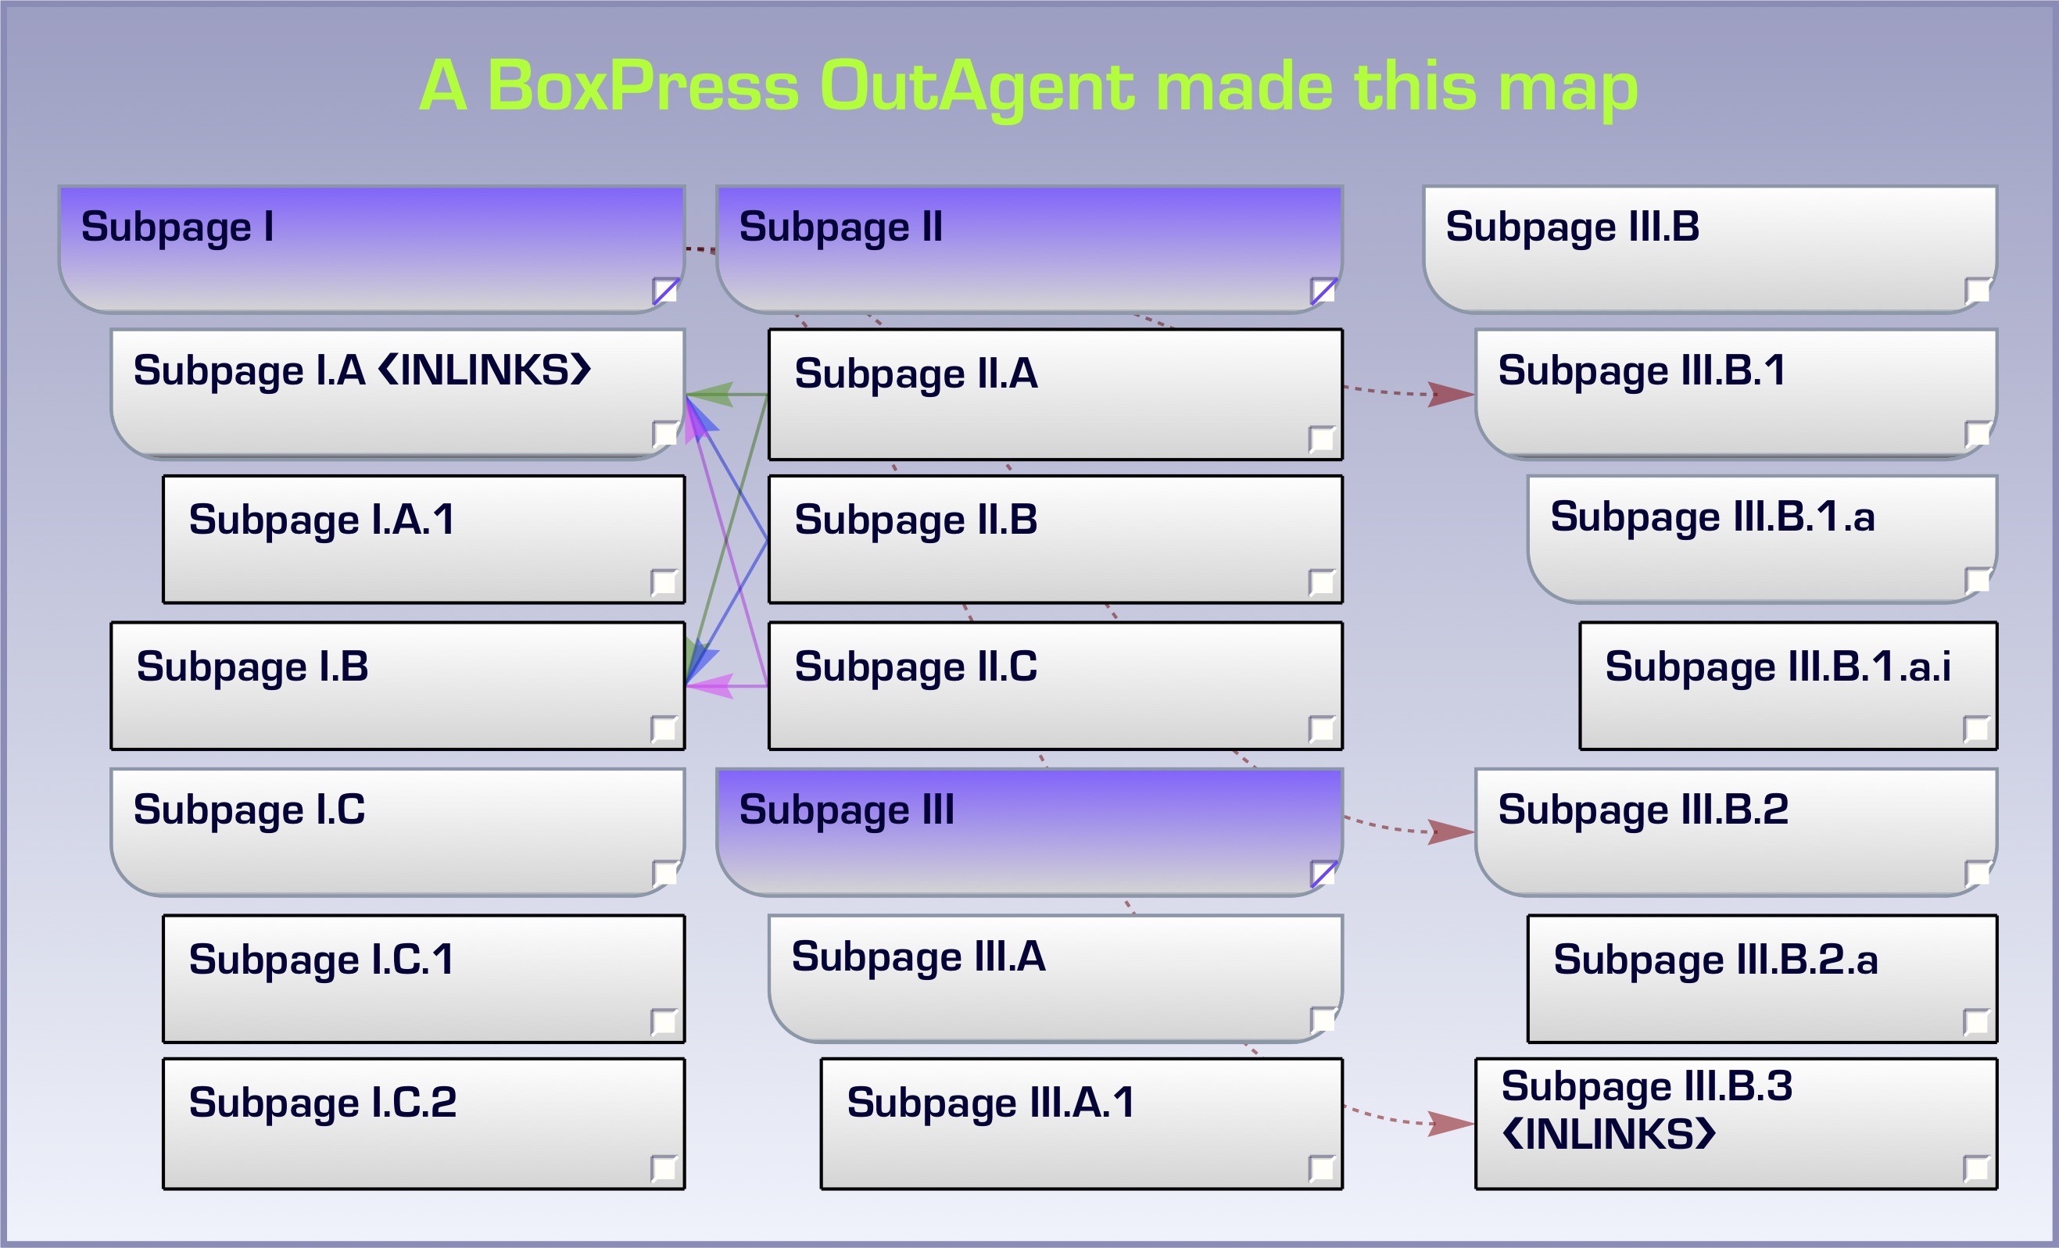This screenshot has width=2059, height=1248.
Task: Select the Subpage III.A box
Action: click(1055, 979)
